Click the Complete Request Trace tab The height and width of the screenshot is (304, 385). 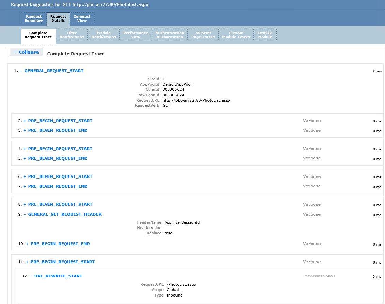tap(38, 35)
